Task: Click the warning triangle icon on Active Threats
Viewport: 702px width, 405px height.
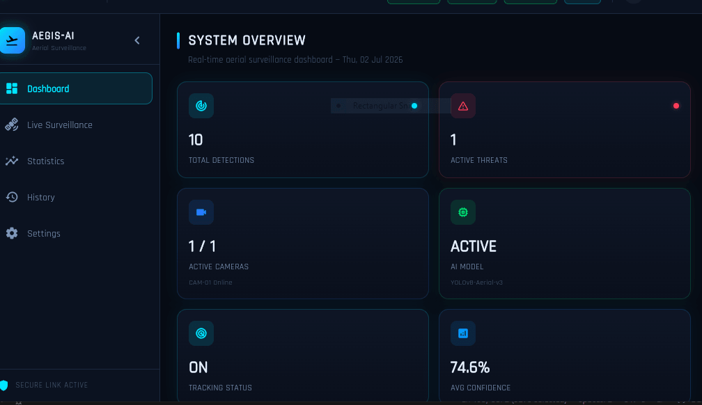Action: coord(463,106)
